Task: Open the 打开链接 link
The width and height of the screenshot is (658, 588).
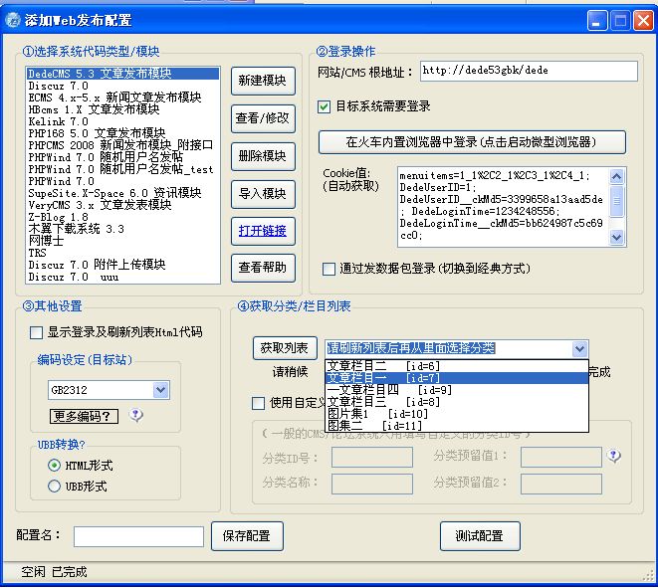Action: point(262,231)
